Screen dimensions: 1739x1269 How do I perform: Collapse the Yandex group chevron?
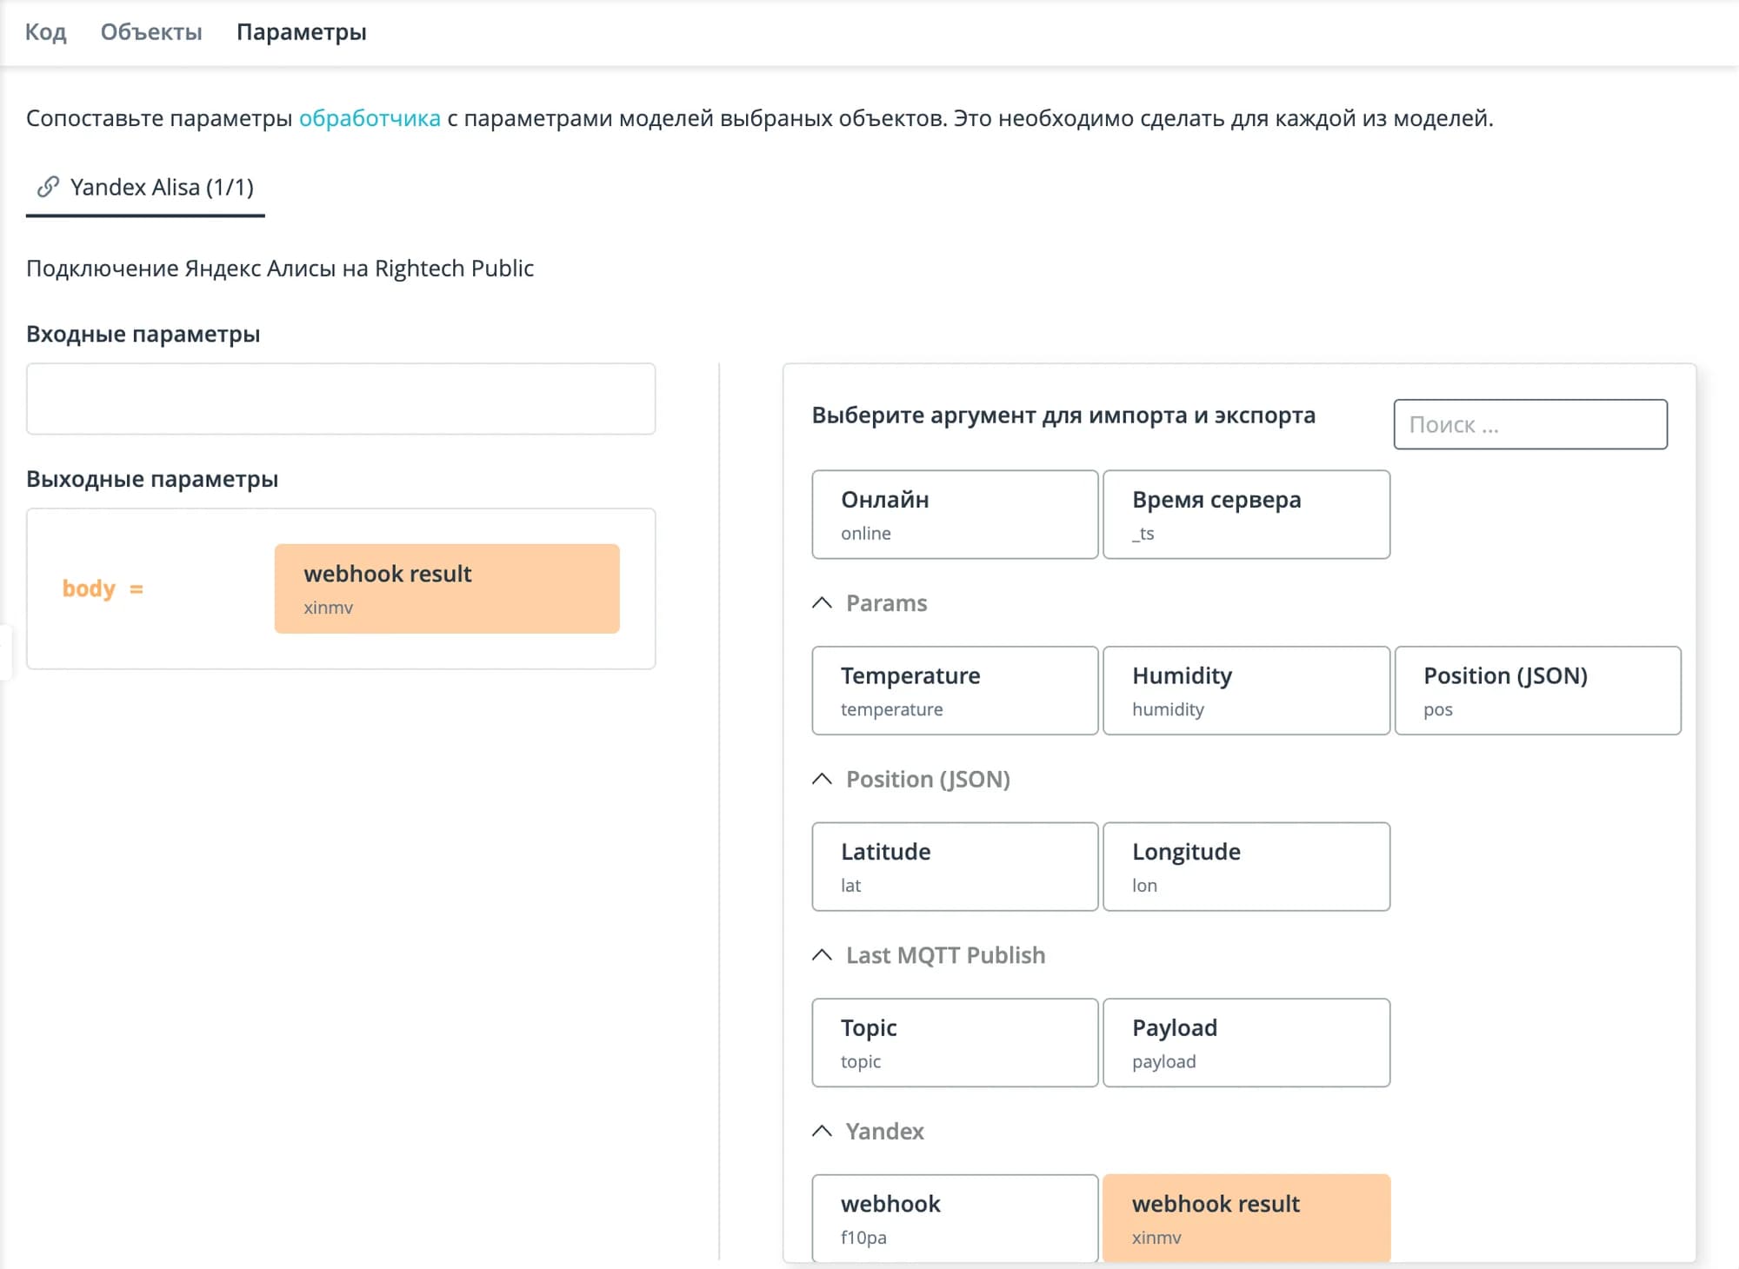[822, 1131]
